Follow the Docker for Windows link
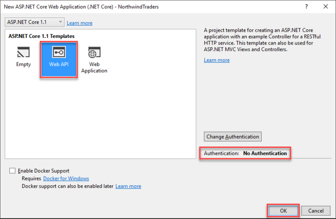 [66, 178]
